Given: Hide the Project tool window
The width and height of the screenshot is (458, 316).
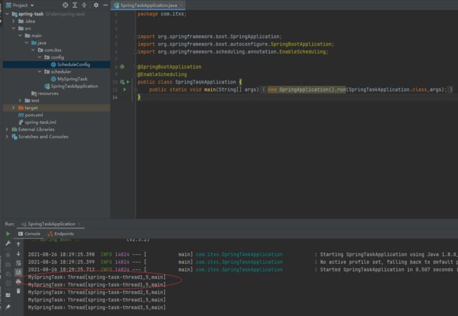Looking at the screenshot, I should [x=106, y=5].
